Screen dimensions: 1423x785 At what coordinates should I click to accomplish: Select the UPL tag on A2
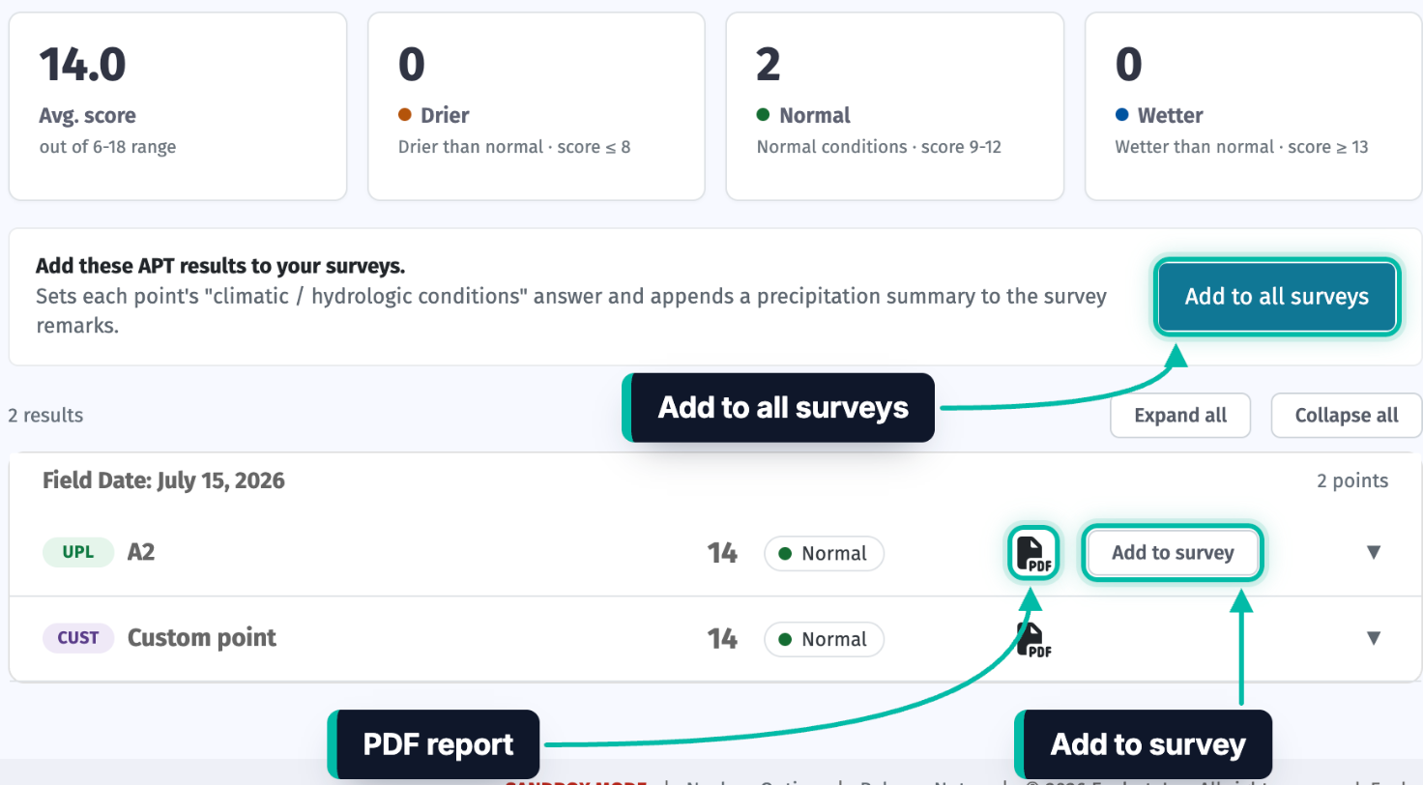click(78, 553)
